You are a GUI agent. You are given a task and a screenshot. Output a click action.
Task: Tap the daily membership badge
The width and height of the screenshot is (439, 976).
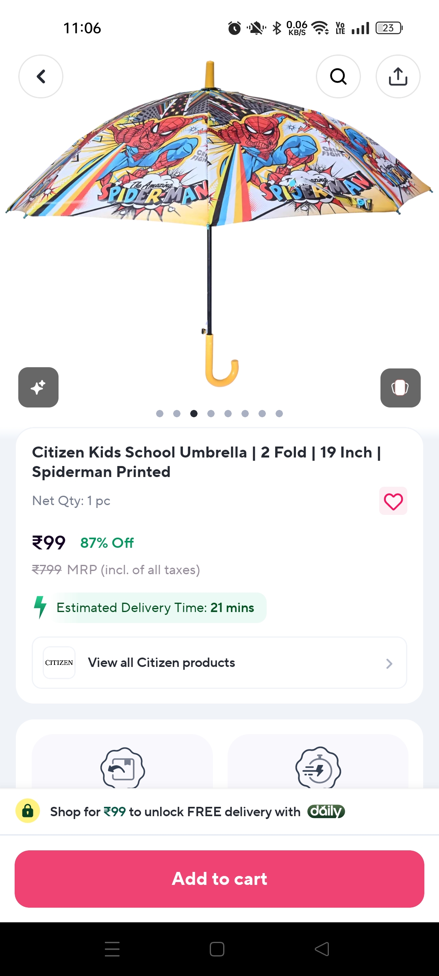pos(326,811)
